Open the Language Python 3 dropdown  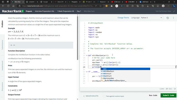(152, 18)
